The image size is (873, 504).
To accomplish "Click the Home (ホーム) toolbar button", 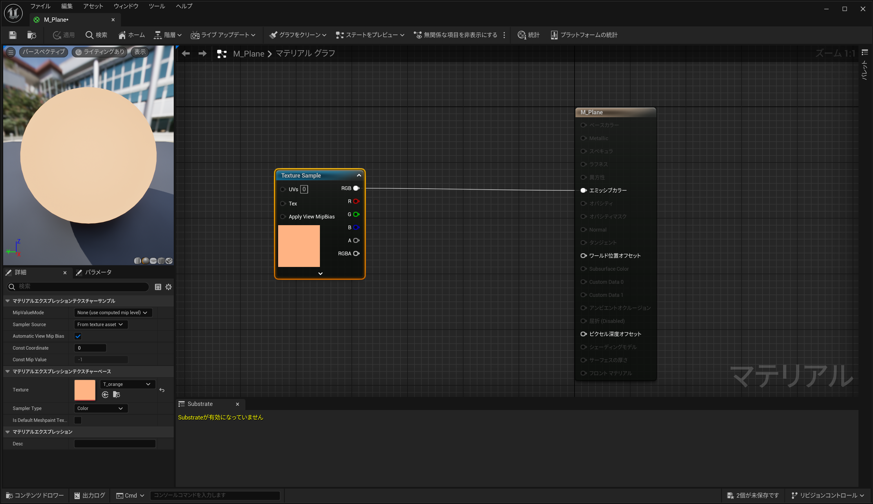I will (x=131, y=35).
